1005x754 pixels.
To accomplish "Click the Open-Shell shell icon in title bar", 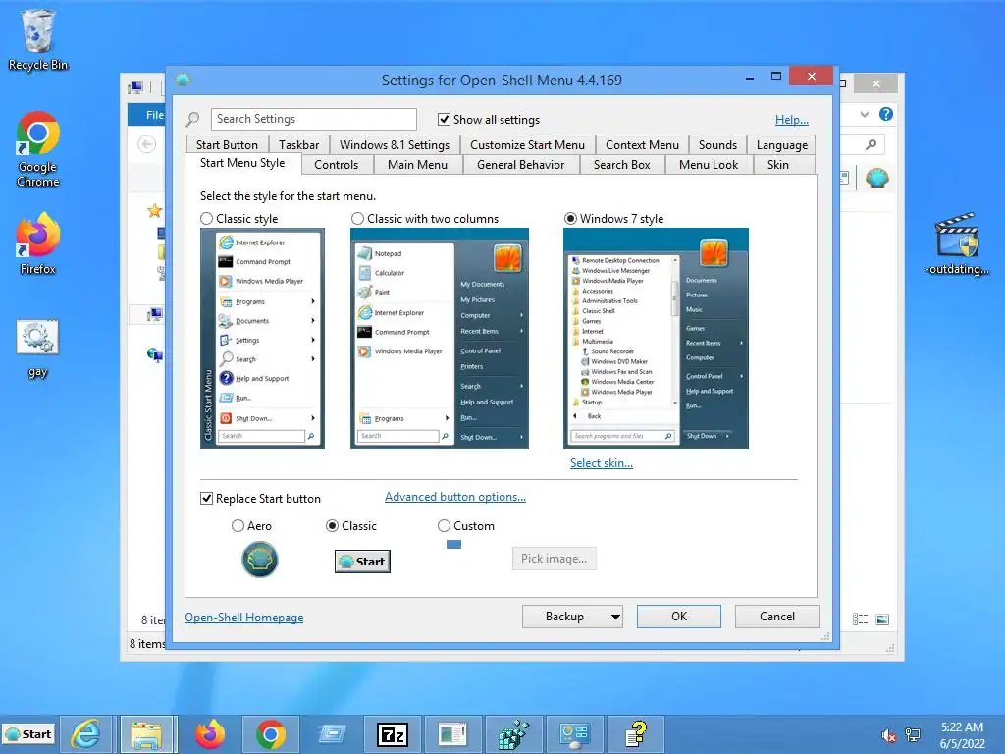I will (184, 80).
